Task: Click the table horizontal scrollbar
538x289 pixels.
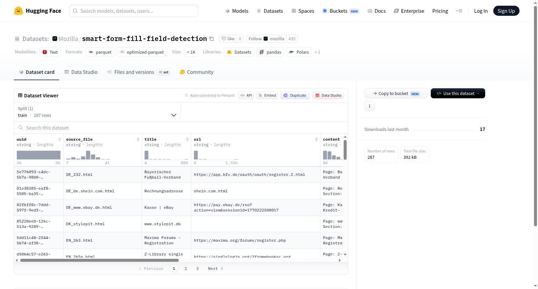Action: pyautogui.click(x=100, y=260)
